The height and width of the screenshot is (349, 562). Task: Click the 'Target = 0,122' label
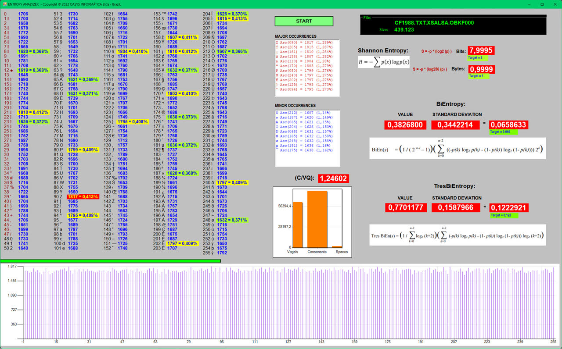[503, 215]
